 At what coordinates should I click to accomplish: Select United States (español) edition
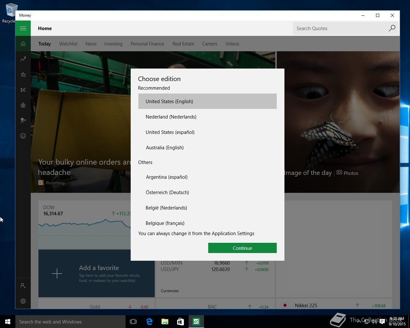click(208, 132)
